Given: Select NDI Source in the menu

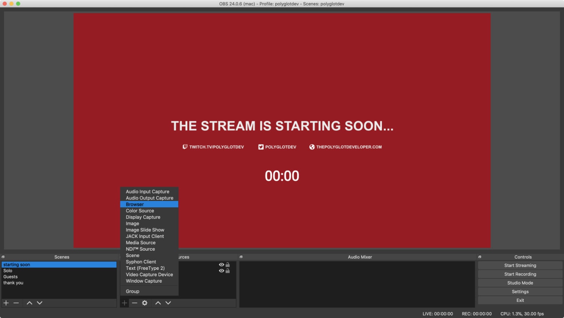Looking at the screenshot, I should pyautogui.click(x=149, y=249).
